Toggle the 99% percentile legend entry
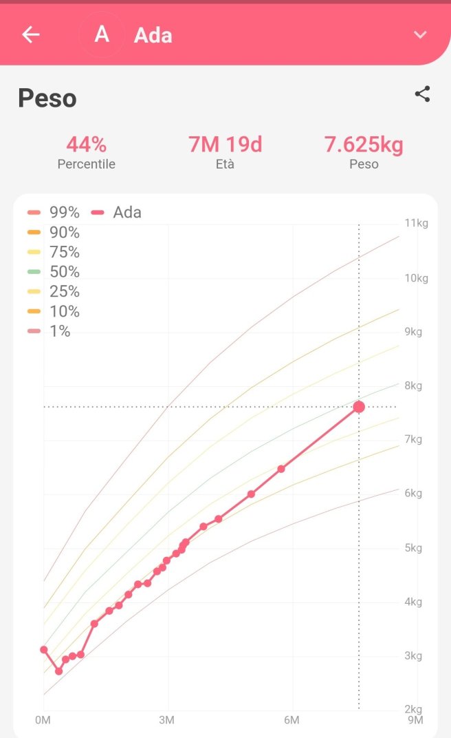The width and height of the screenshot is (451, 738). pyautogui.click(x=55, y=212)
